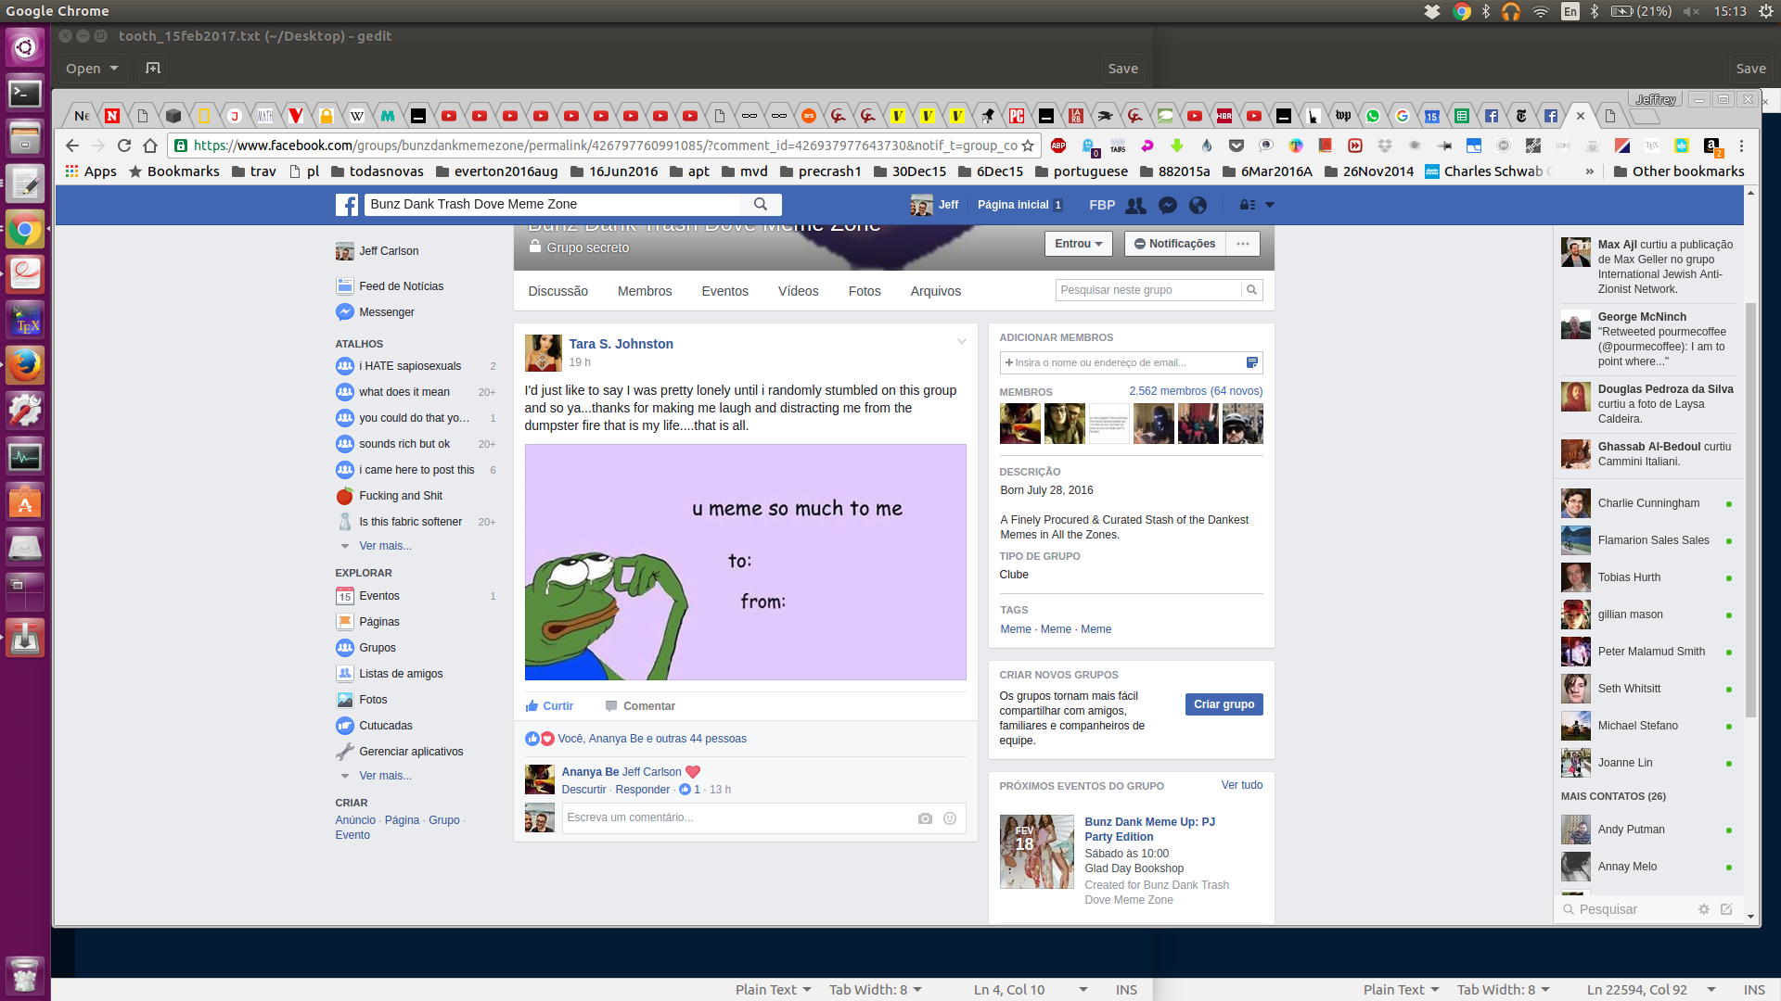Viewport: 1781px width, 1001px height.
Task: Click the Pesquisar neste grupo field
Action: 1148,290
